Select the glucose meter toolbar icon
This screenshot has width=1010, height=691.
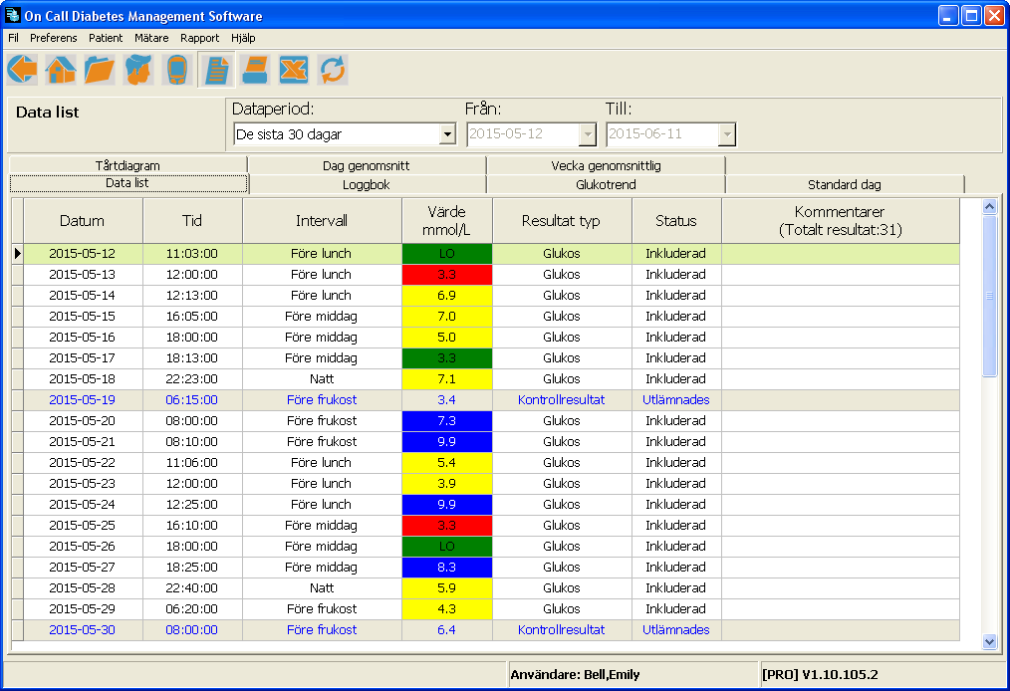click(177, 70)
